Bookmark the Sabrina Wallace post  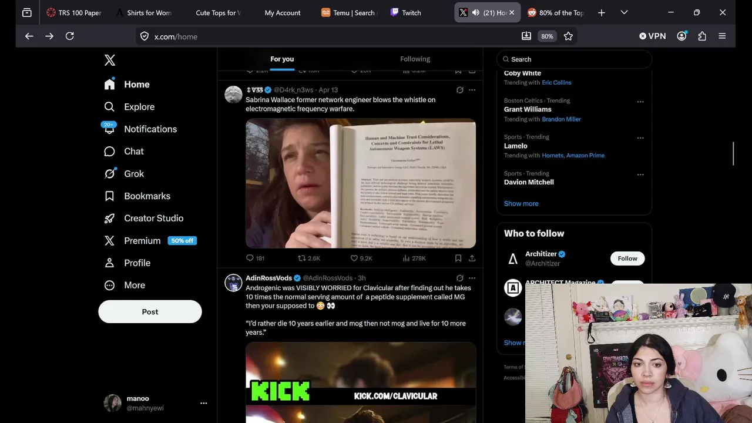point(458,258)
